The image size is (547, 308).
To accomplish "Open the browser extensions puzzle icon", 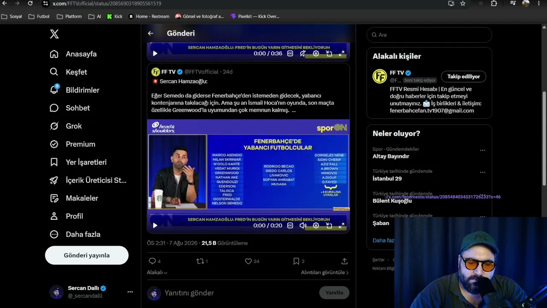I will (494, 3).
